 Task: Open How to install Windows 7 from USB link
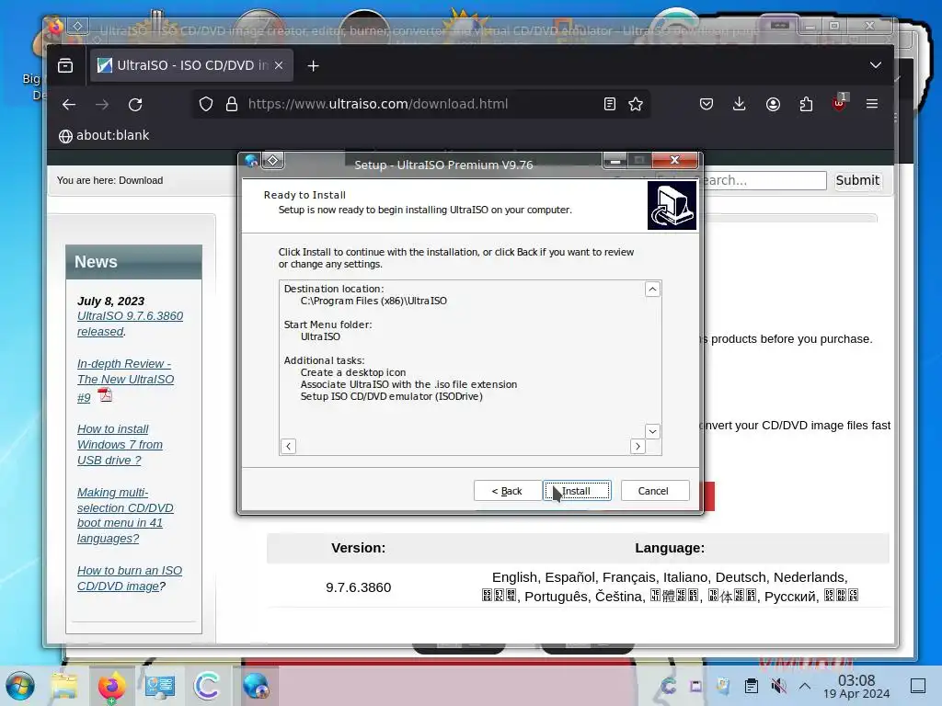[120, 445]
